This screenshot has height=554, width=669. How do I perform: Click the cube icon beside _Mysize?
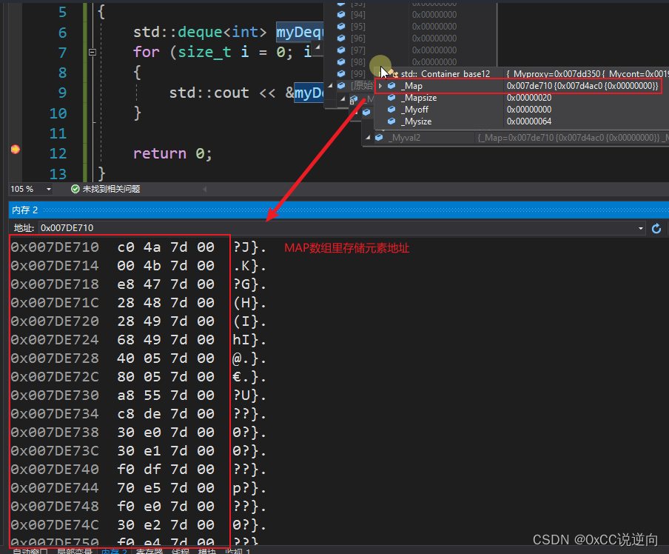pos(391,121)
